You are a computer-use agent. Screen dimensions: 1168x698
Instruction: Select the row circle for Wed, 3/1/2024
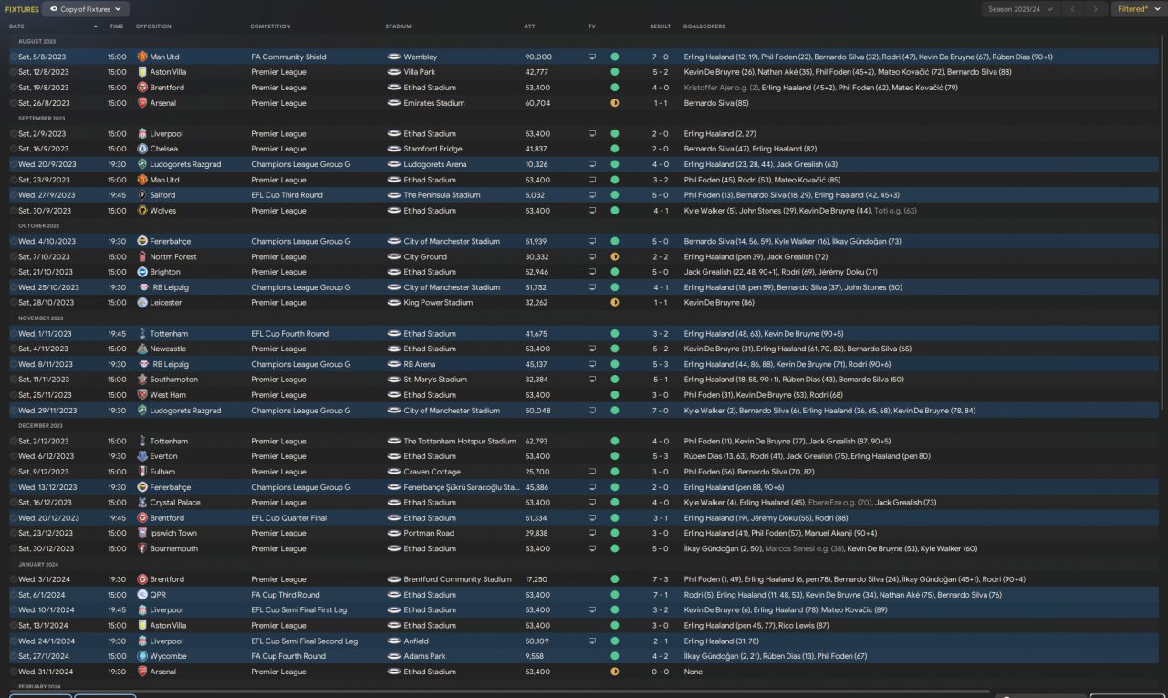coord(14,579)
